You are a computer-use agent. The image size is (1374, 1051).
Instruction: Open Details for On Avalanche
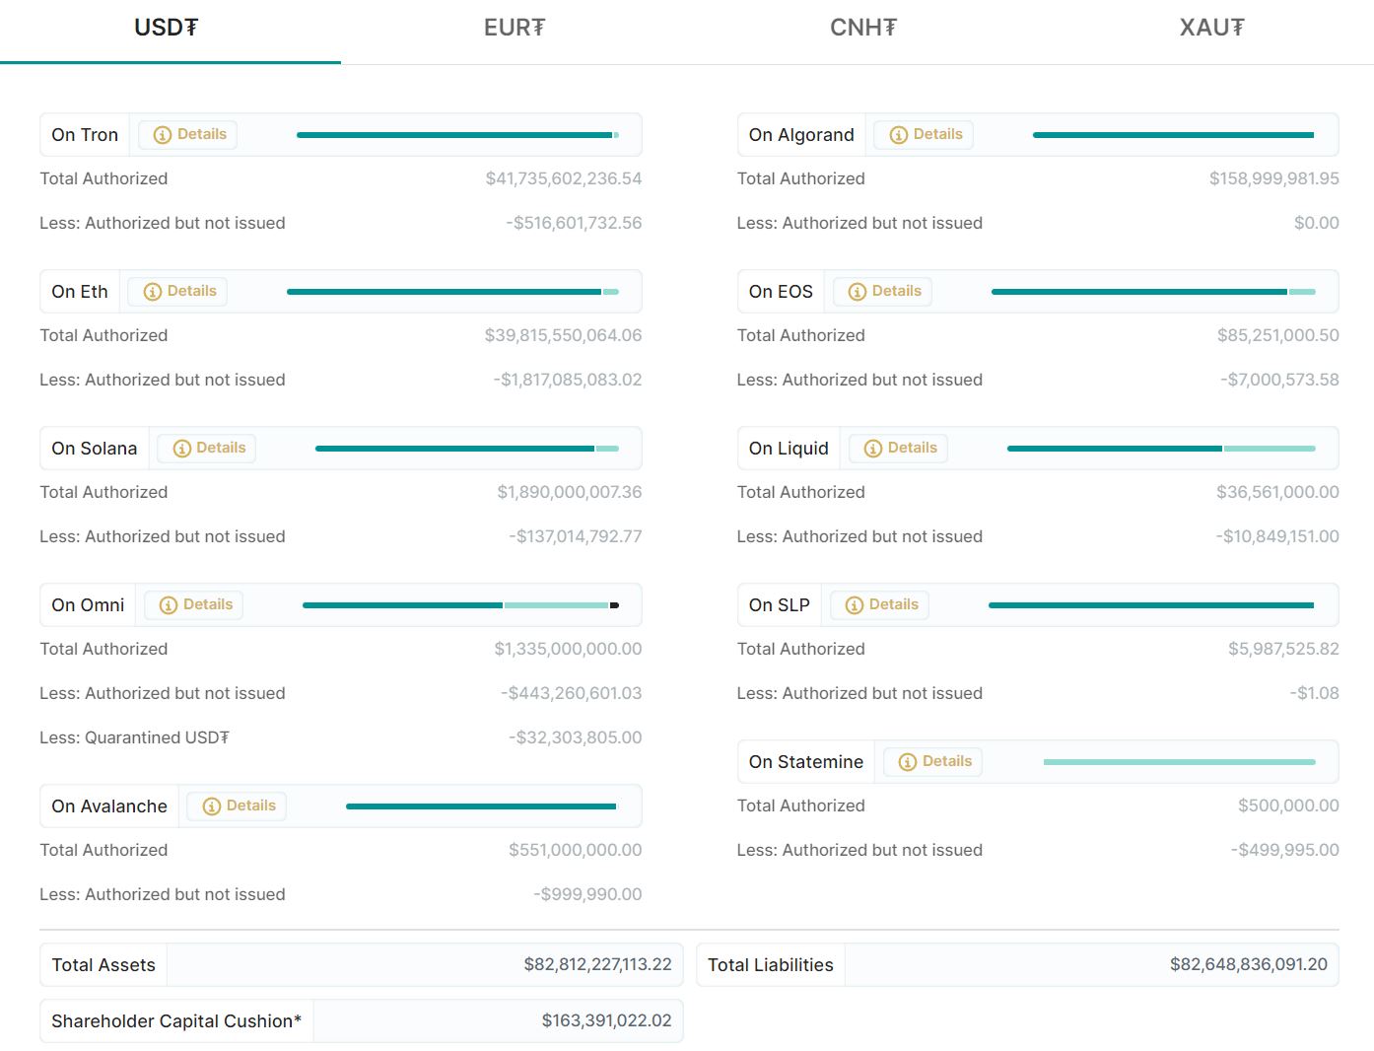tap(239, 806)
